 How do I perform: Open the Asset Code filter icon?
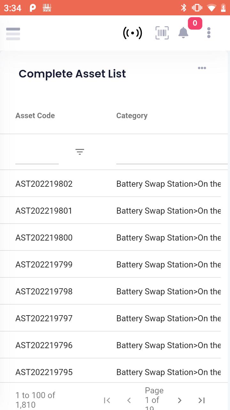click(80, 152)
